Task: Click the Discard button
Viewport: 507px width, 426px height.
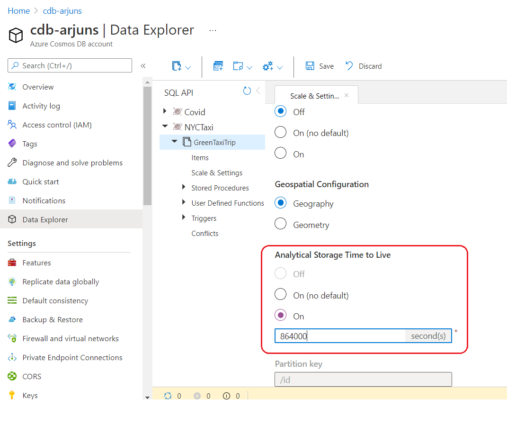Action: pos(364,66)
